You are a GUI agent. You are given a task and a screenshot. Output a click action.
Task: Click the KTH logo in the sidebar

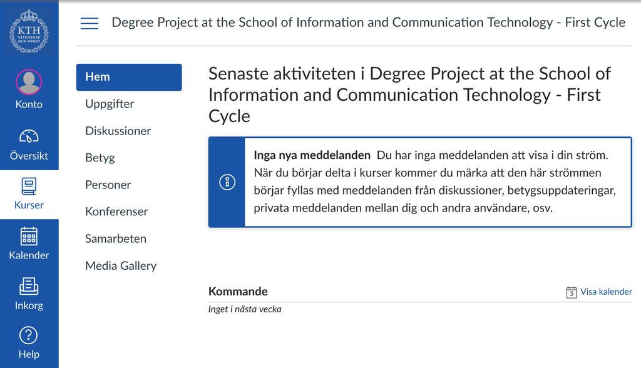(x=29, y=31)
